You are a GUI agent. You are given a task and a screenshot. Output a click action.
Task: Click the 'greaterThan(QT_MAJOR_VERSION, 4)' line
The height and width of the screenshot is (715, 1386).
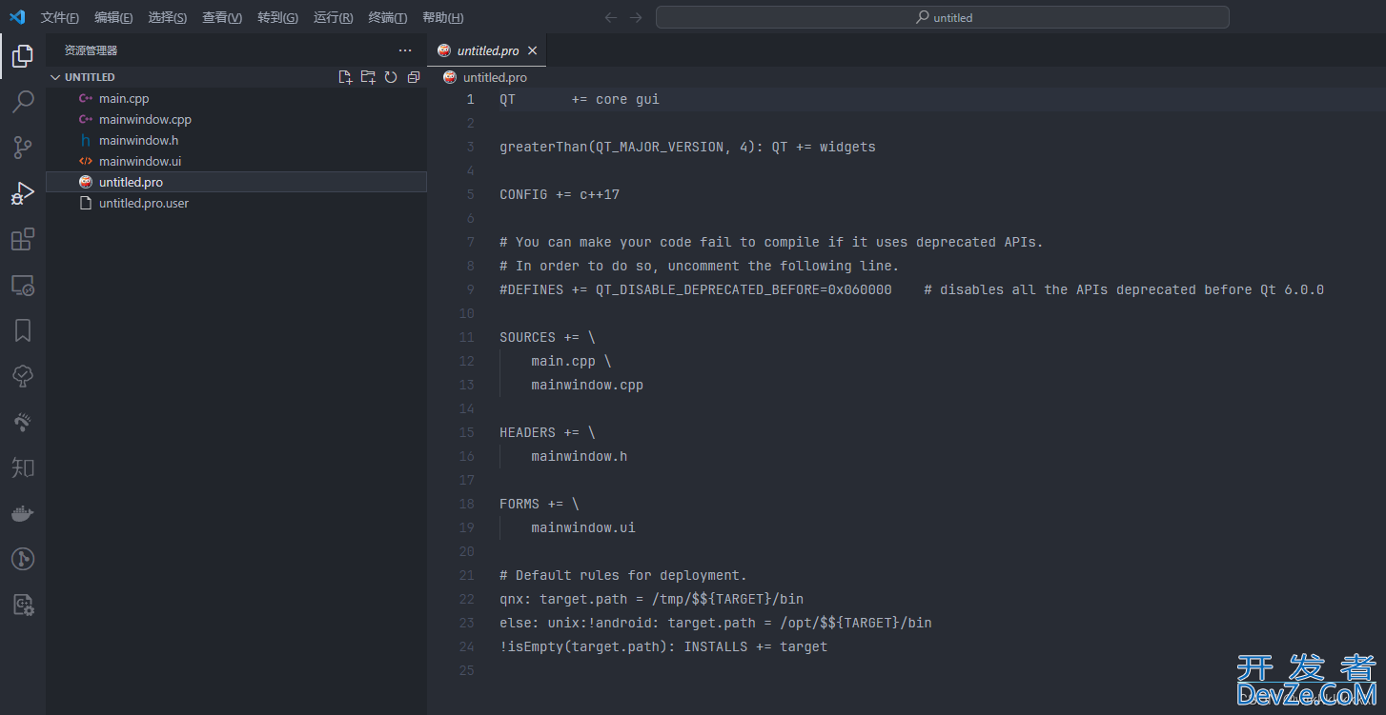click(x=687, y=147)
